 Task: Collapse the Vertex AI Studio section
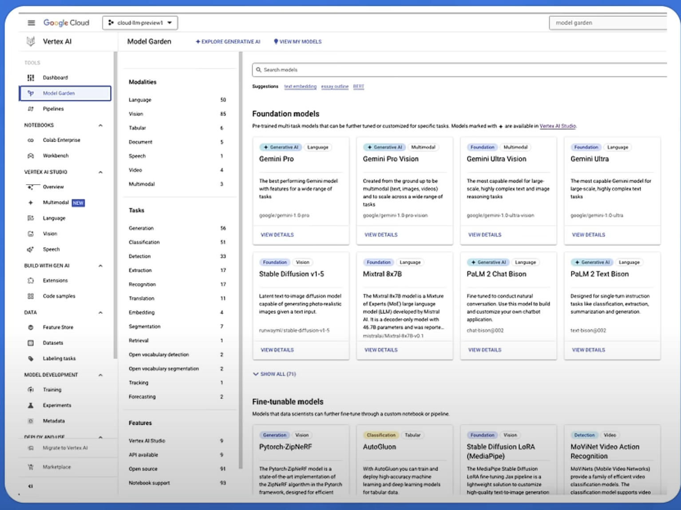[100, 172]
